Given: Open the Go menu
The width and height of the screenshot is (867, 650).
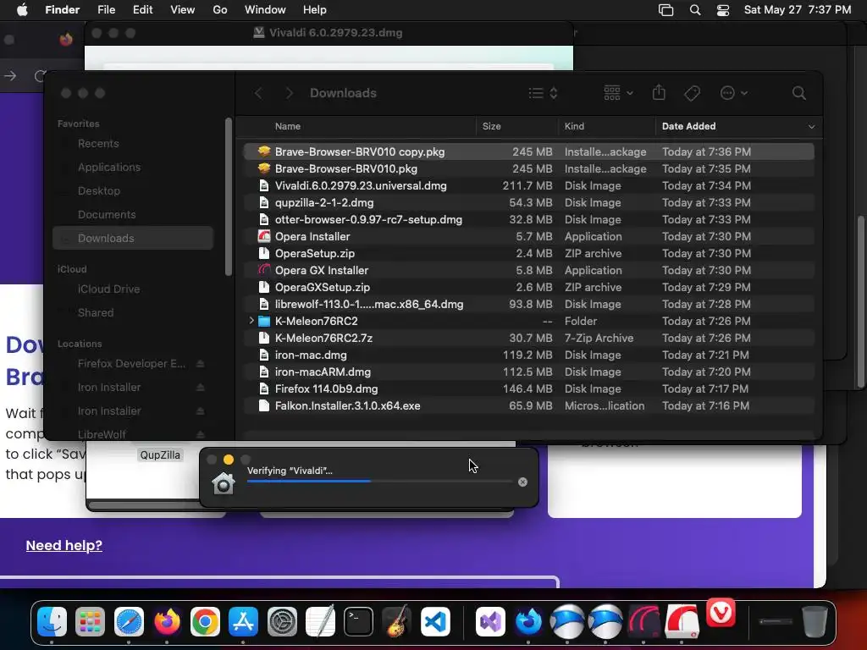Looking at the screenshot, I should (x=220, y=10).
